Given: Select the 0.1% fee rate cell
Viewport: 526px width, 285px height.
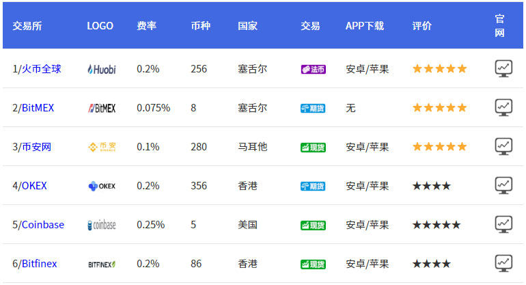Looking at the screenshot, I should (x=148, y=147).
